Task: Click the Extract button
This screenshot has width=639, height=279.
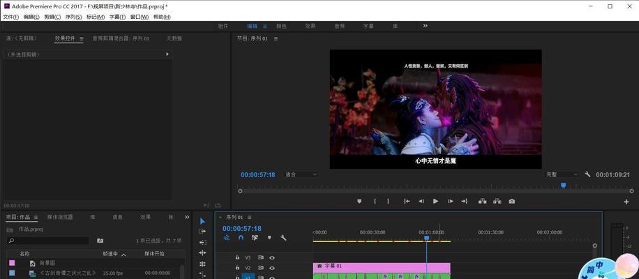Action: (497, 201)
